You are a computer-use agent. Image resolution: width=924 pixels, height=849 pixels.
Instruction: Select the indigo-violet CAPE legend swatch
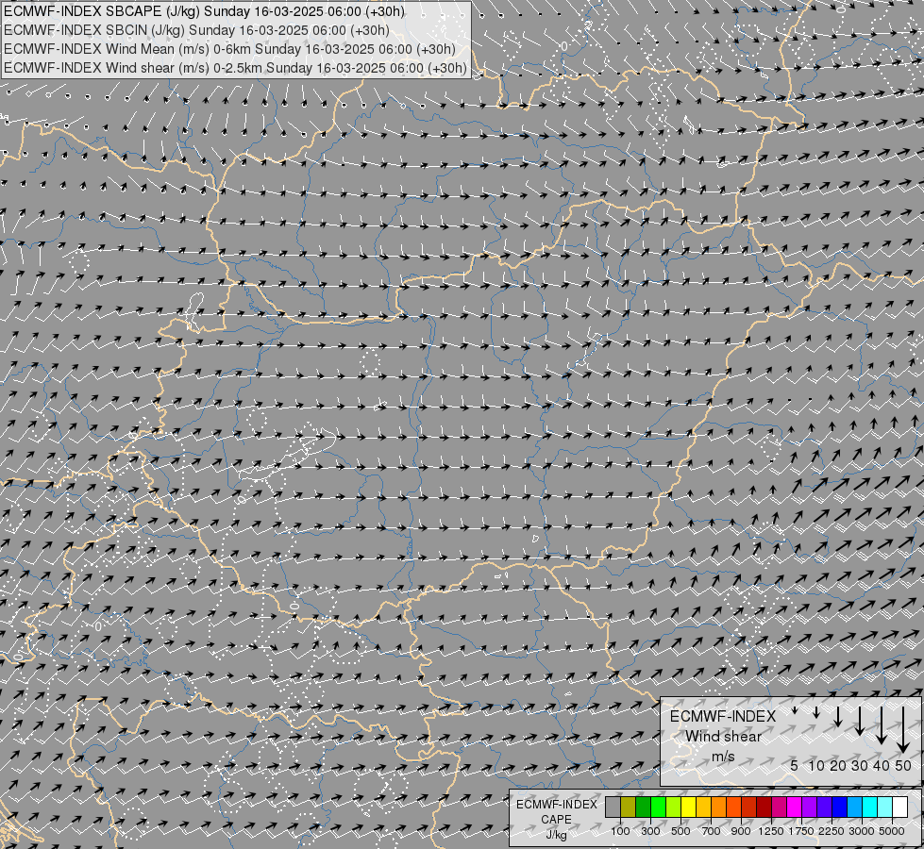click(x=825, y=807)
